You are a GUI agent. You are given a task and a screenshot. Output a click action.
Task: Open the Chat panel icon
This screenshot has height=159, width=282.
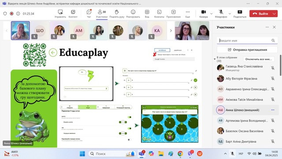pyautogui.click(x=89, y=12)
